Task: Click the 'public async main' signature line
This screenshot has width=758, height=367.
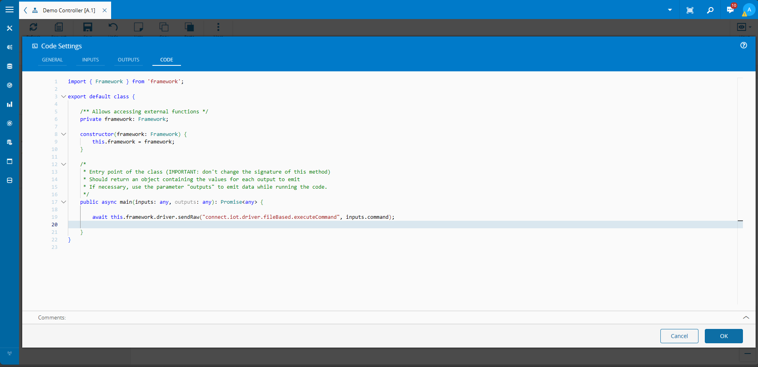Action: click(x=172, y=202)
